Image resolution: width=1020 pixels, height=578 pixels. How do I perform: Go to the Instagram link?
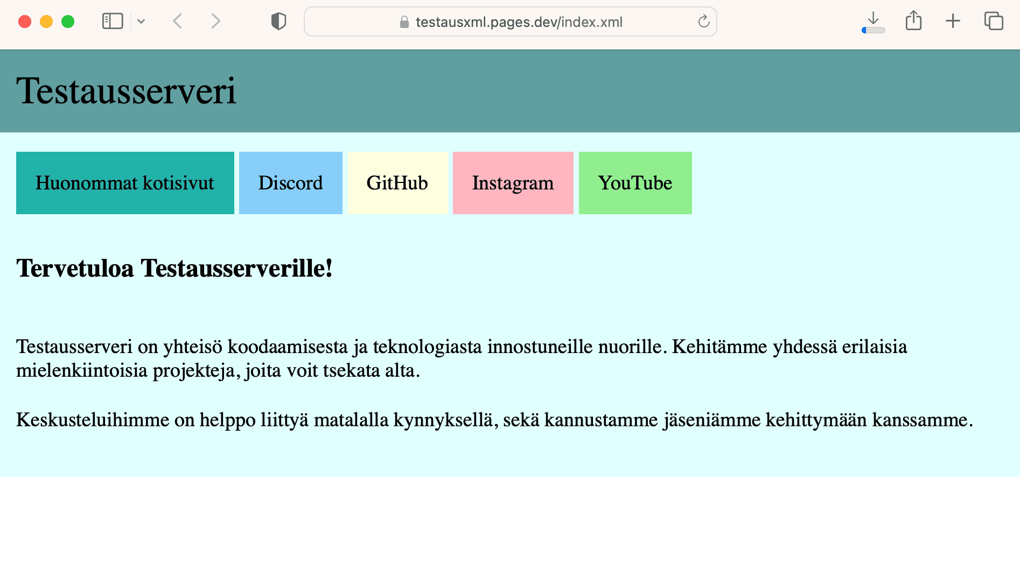(x=513, y=183)
